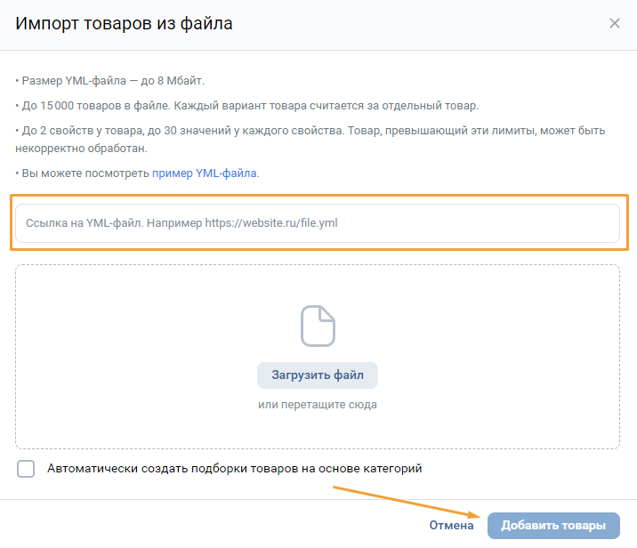
Task: Open the пример YML-файла link
Action: click(205, 173)
